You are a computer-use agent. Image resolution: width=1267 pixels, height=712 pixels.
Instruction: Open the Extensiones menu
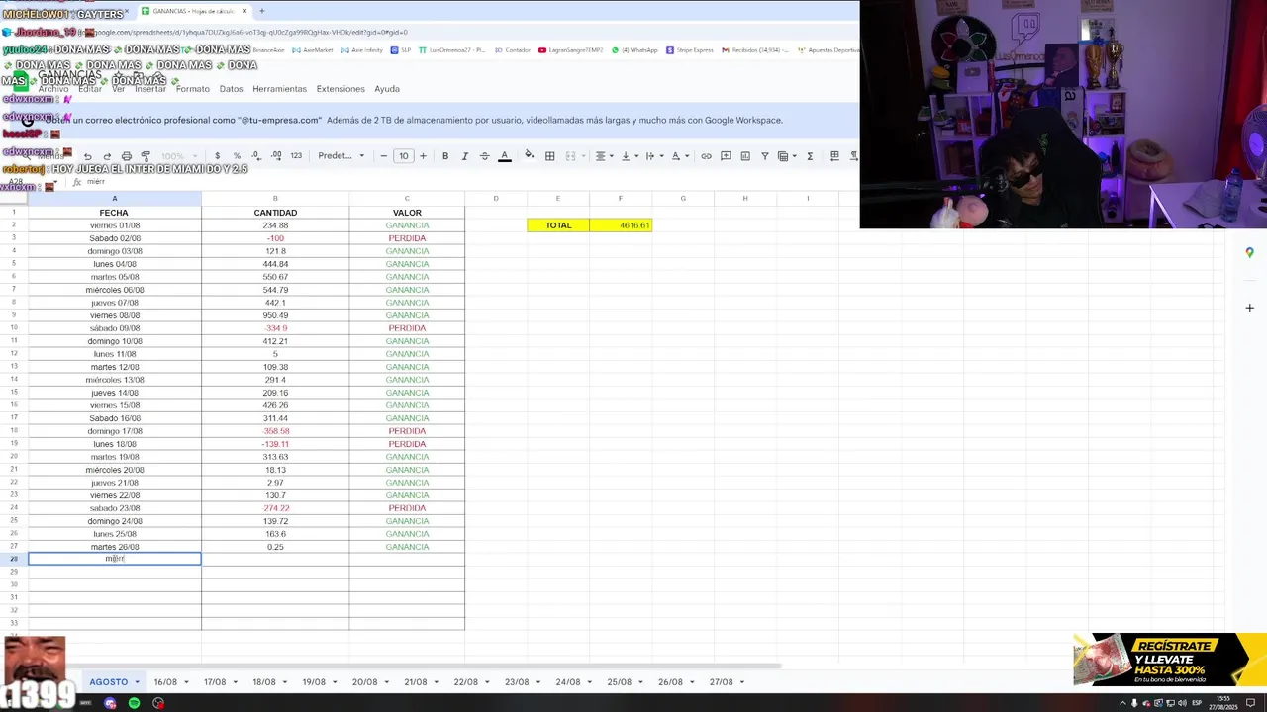(341, 89)
